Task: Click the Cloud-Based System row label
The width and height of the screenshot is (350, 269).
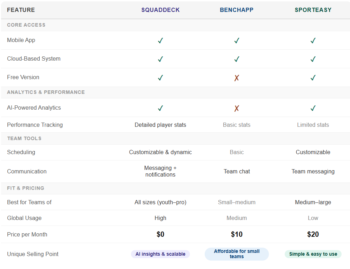Action: [34, 58]
